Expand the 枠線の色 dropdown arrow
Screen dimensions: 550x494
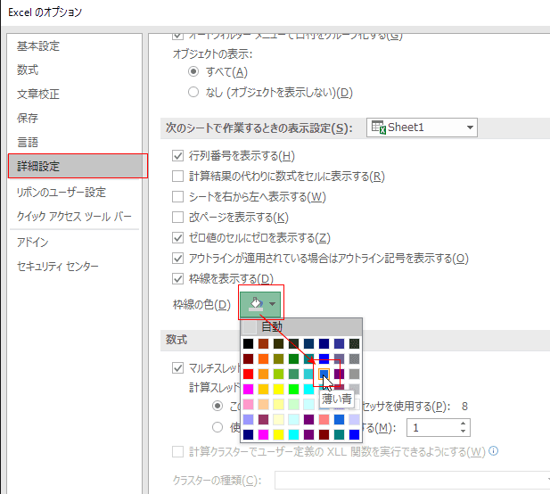[x=272, y=304]
